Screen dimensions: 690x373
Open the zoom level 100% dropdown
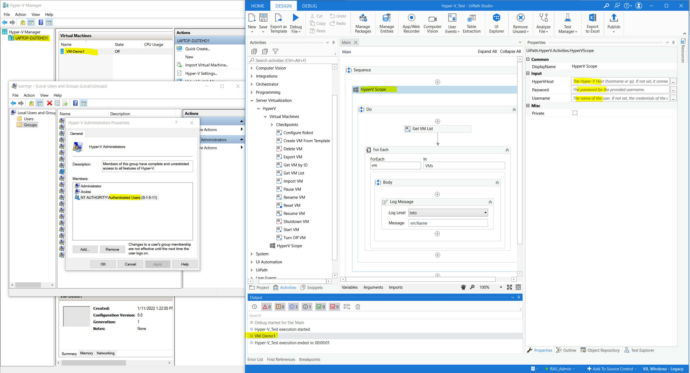coord(501,287)
